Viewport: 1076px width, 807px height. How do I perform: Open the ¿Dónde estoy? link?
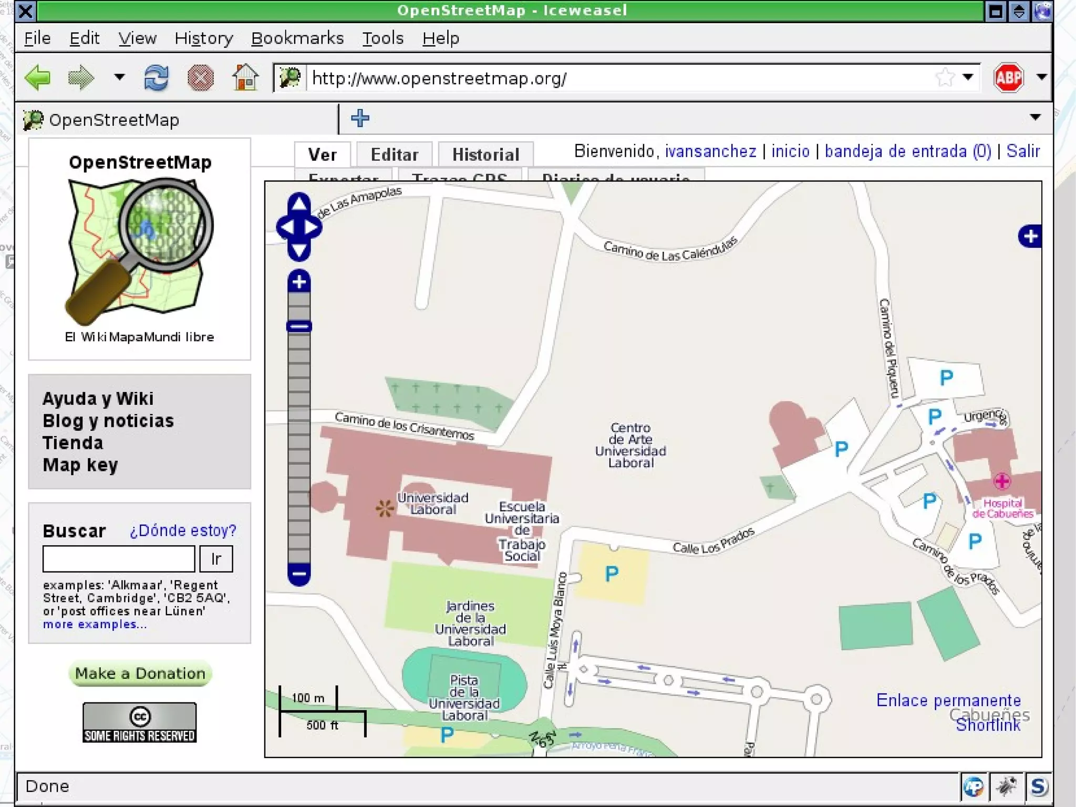pos(183,530)
